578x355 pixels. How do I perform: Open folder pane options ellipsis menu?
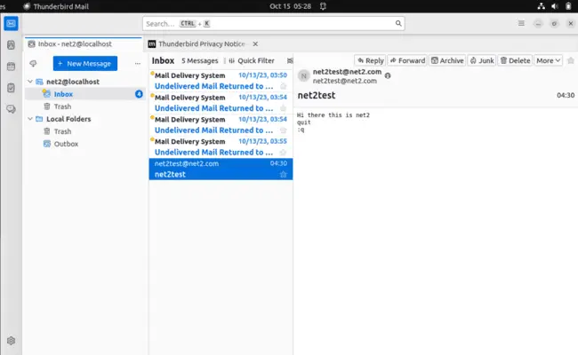pos(138,64)
